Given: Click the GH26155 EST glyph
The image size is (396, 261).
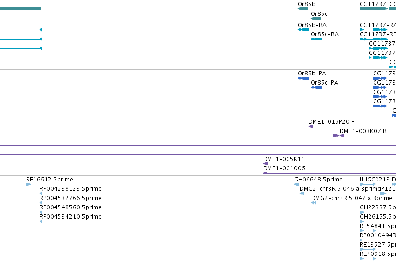Looking at the screenshot, I should [x=362, y=221].
